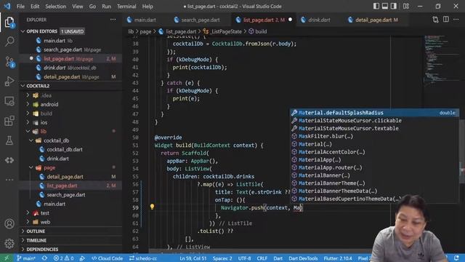Change CRLF end of line sequence
This screenshot has height=262, width=465.
(262, 258)
